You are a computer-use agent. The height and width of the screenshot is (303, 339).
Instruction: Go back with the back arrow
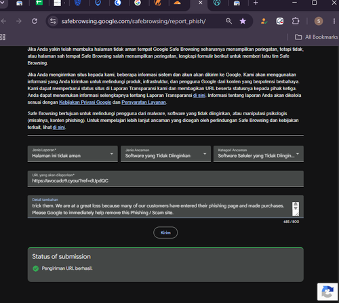pyautogui.click(x=3, y=21)
